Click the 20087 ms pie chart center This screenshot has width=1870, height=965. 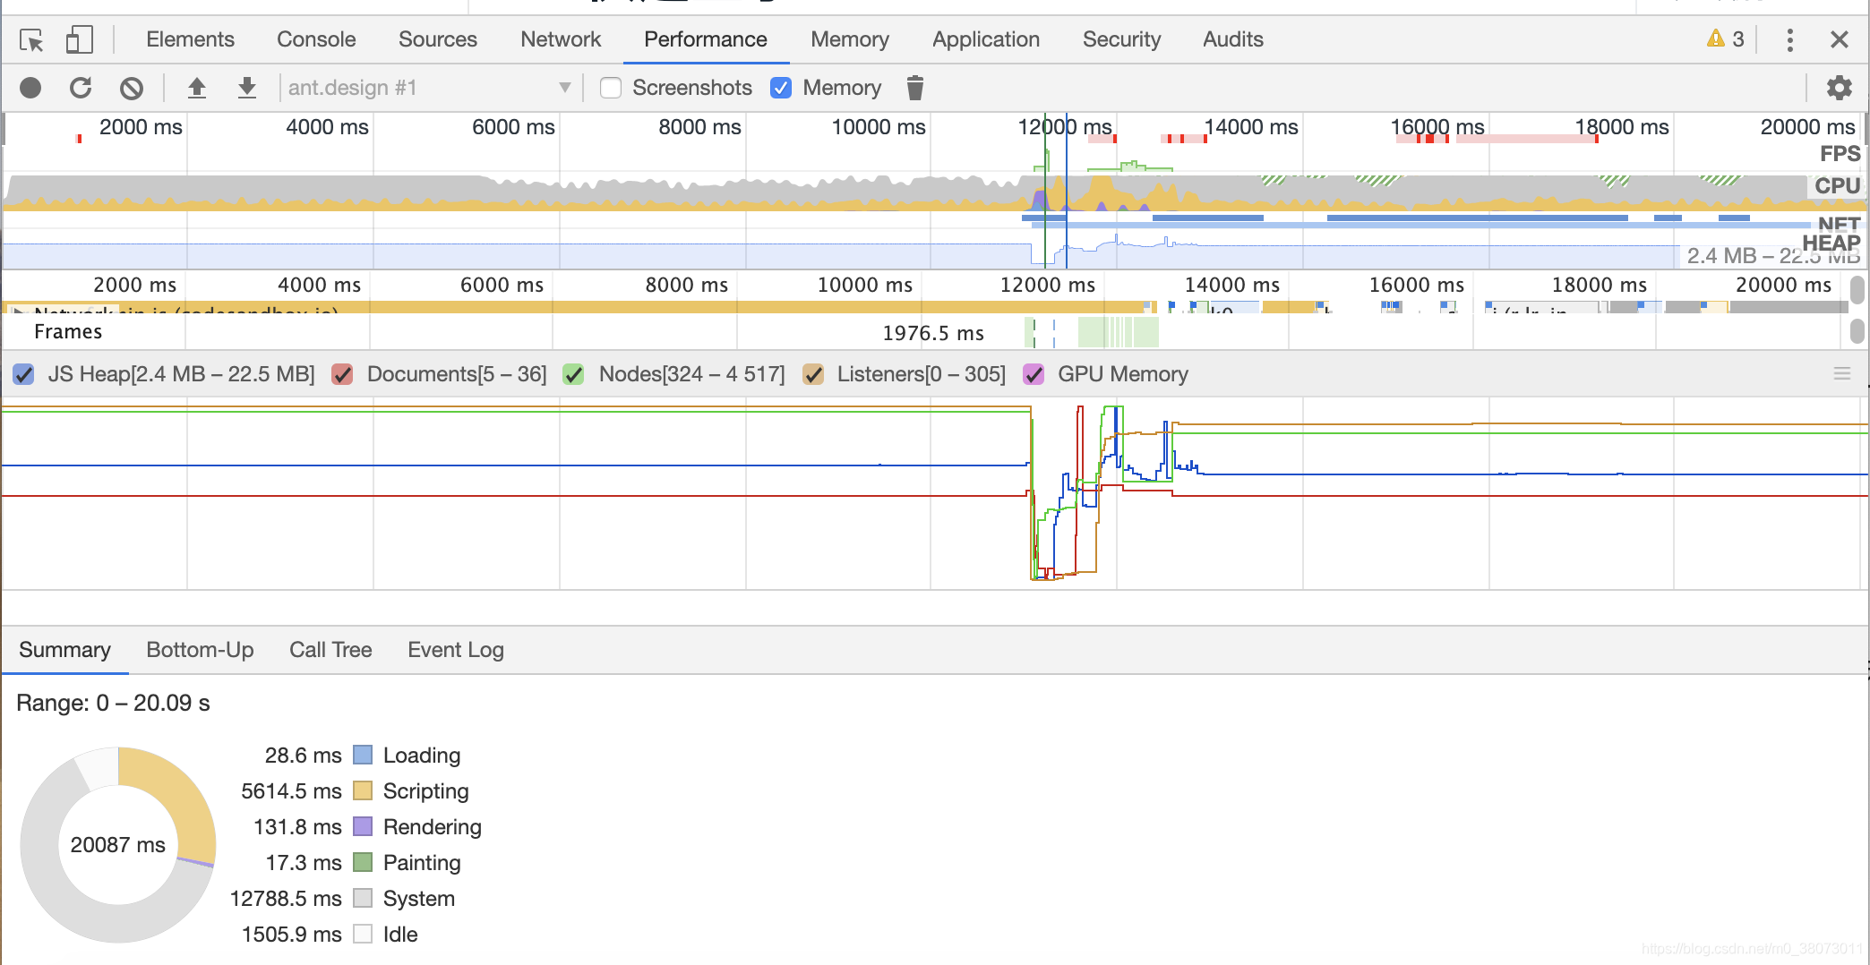coord(118,845)
